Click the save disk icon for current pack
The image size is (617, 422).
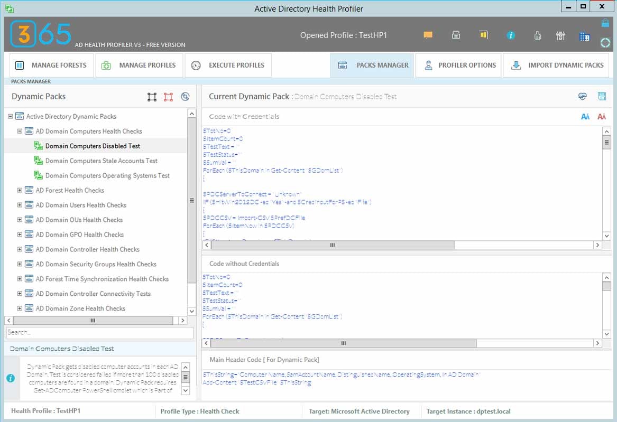click(x=602, y=96)
